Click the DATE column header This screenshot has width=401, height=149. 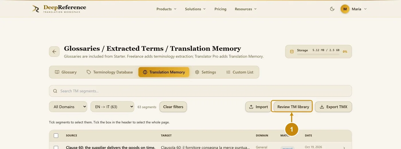(x=308, y=136)
